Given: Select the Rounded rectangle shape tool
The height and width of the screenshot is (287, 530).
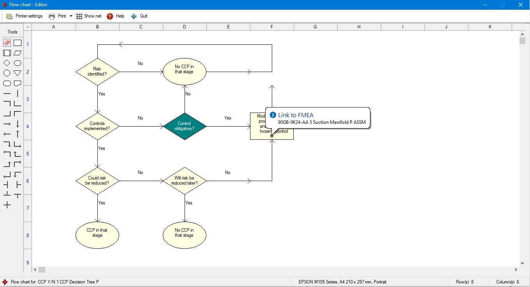Looking at the screenshot, I should click(x=7, y=83).
